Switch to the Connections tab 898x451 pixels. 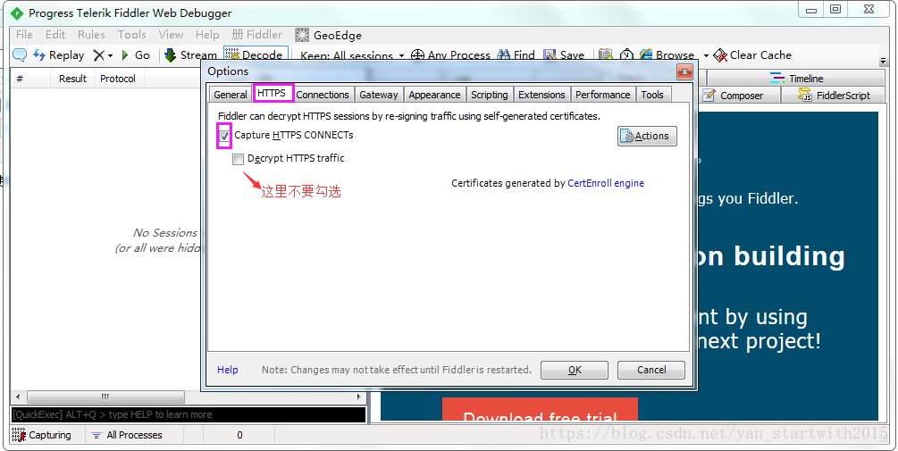click(x=323, y=95)
